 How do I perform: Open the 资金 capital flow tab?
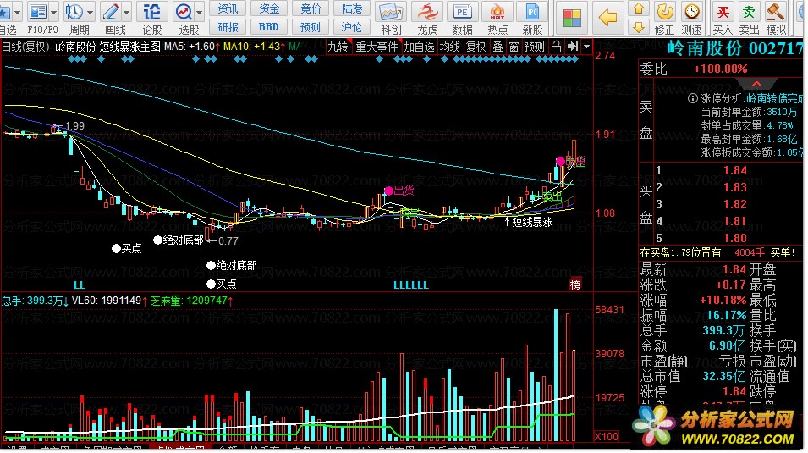pos(268,8)
